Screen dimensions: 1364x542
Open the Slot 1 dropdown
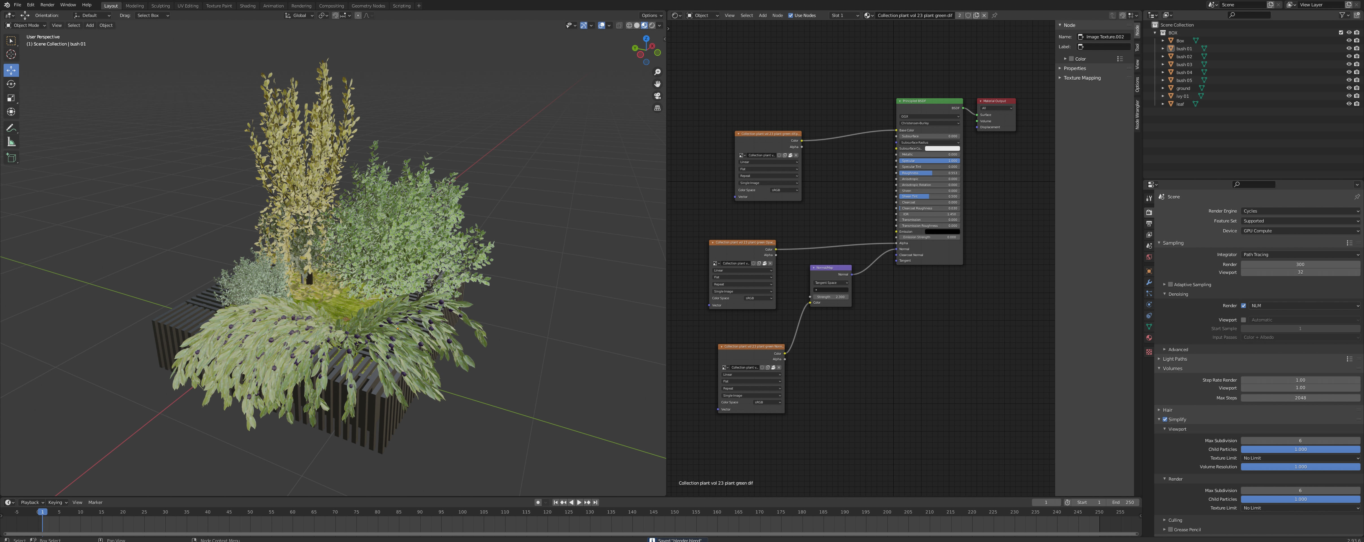click(x=845, y=15)
